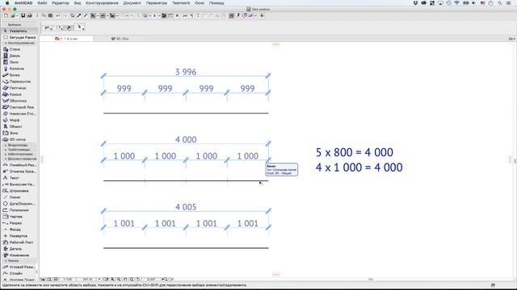517x290 pixels.
Task: Open the Вид menu
Action: 78,3
